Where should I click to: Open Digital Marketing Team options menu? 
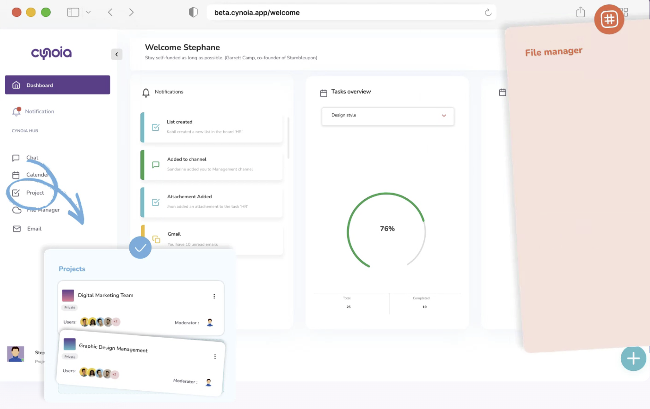coord(214,296)
